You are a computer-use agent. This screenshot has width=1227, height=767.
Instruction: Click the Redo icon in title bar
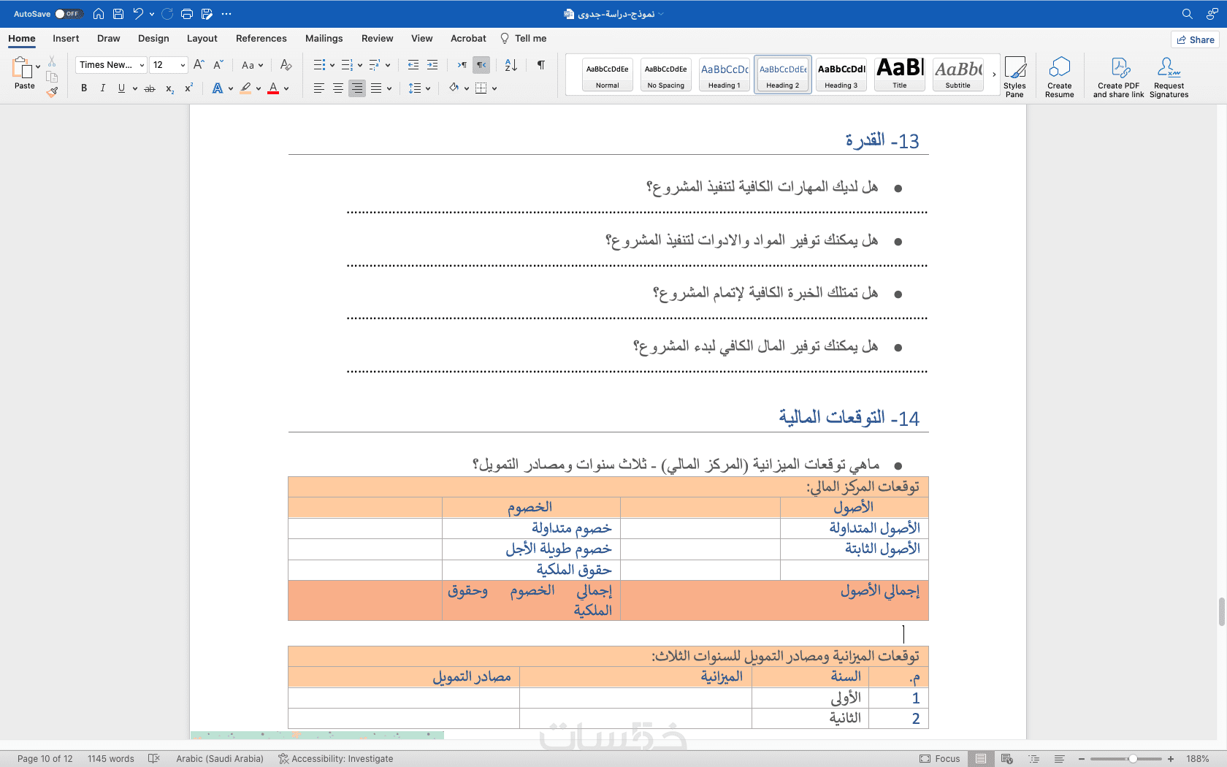point(167,14)
